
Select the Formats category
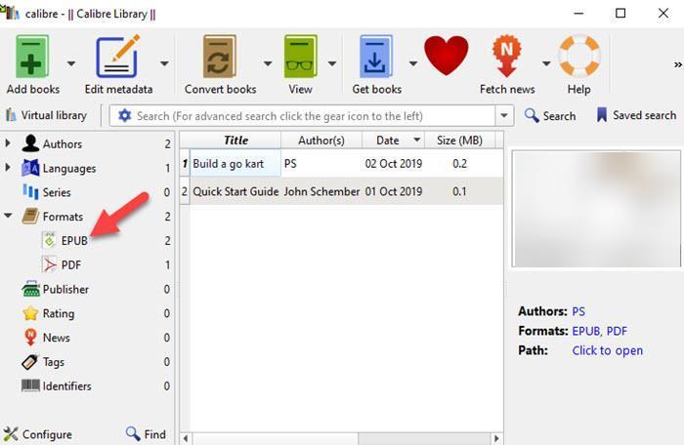tap(63, 217)
